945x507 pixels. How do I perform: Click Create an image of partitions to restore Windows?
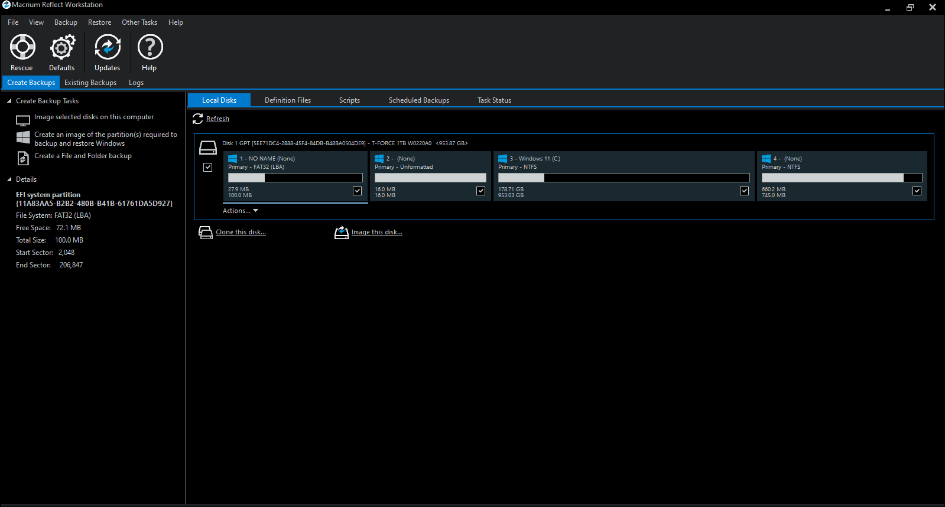[x=106, y=139]
